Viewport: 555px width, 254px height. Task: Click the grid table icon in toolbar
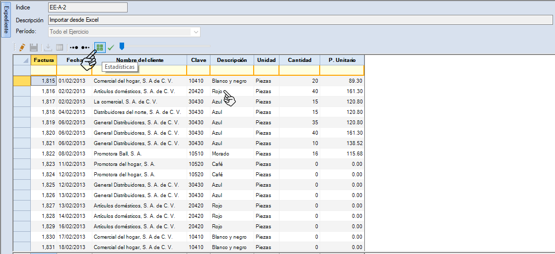tap(60, 48)
